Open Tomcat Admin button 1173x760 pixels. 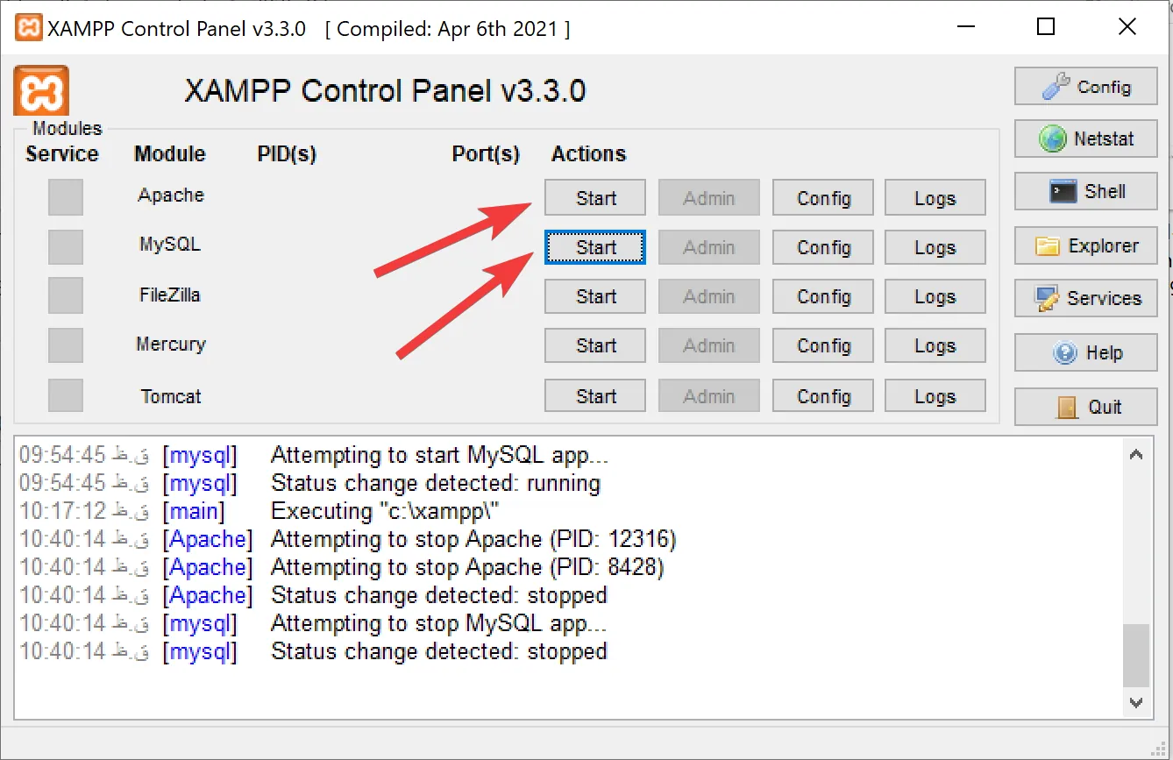coord(708,396)
